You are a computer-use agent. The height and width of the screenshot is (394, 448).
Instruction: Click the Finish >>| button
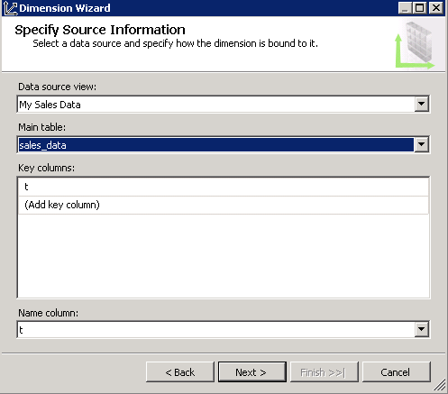324,372
